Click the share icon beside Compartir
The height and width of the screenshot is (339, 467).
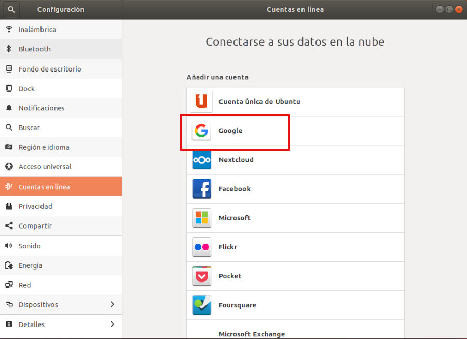point(9,225)
